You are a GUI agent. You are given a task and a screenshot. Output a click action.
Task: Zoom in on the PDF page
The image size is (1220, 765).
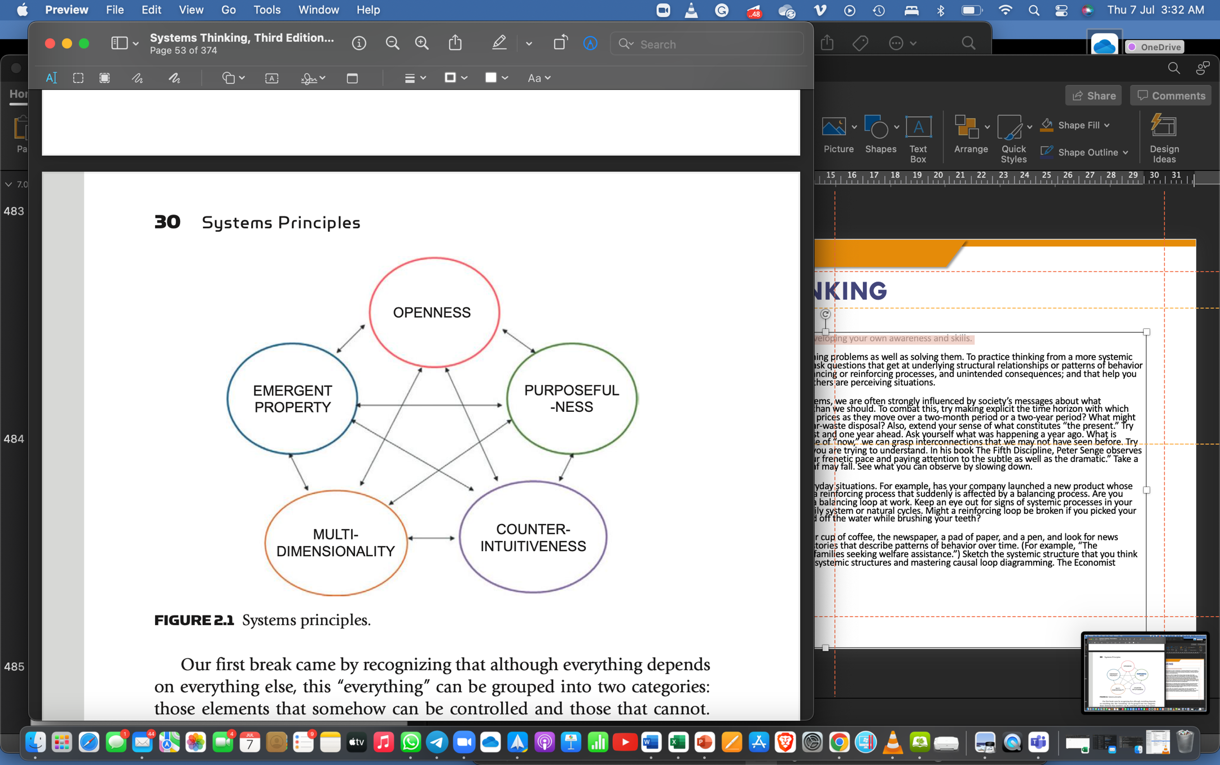[422, 43]
